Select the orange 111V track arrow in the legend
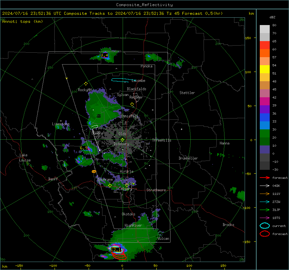Image resolution: width=289 pixels, height=270 pixels. tap(265, 194)
